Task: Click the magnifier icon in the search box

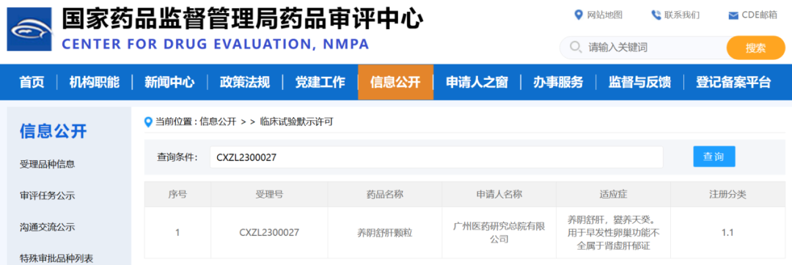Action: (x=576, y=48)
